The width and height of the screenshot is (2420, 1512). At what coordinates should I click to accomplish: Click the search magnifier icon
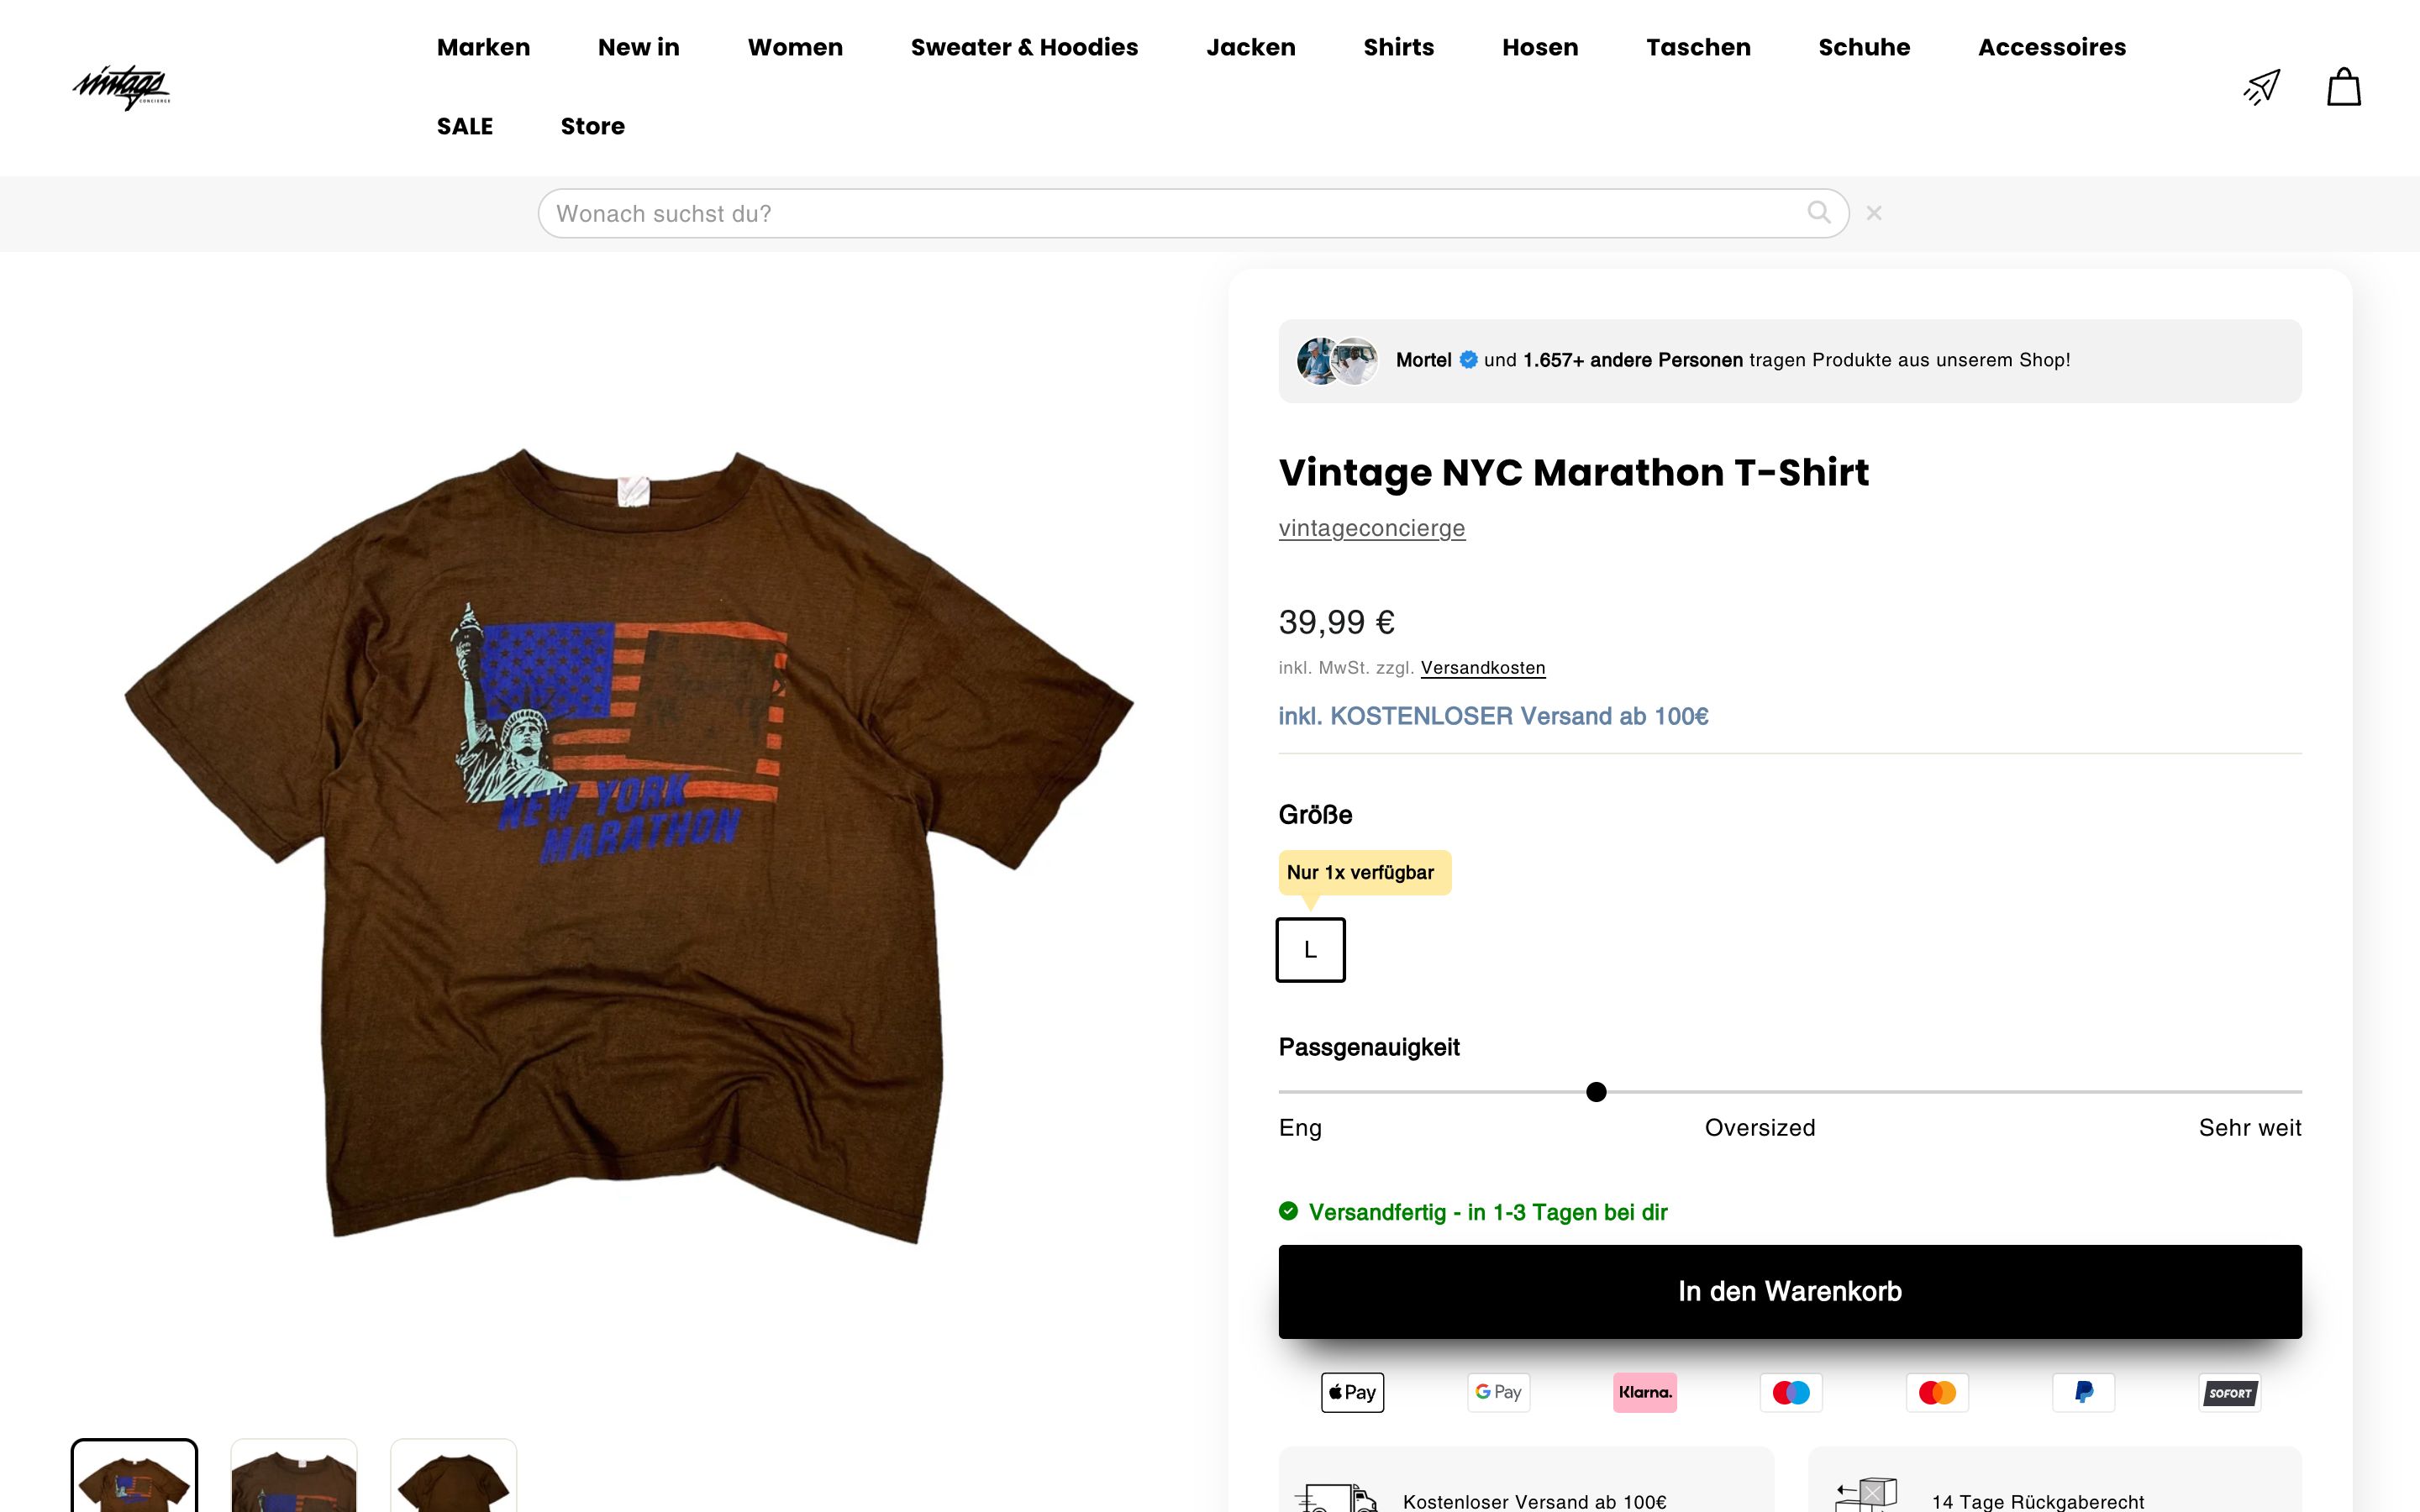point(1821,212)
